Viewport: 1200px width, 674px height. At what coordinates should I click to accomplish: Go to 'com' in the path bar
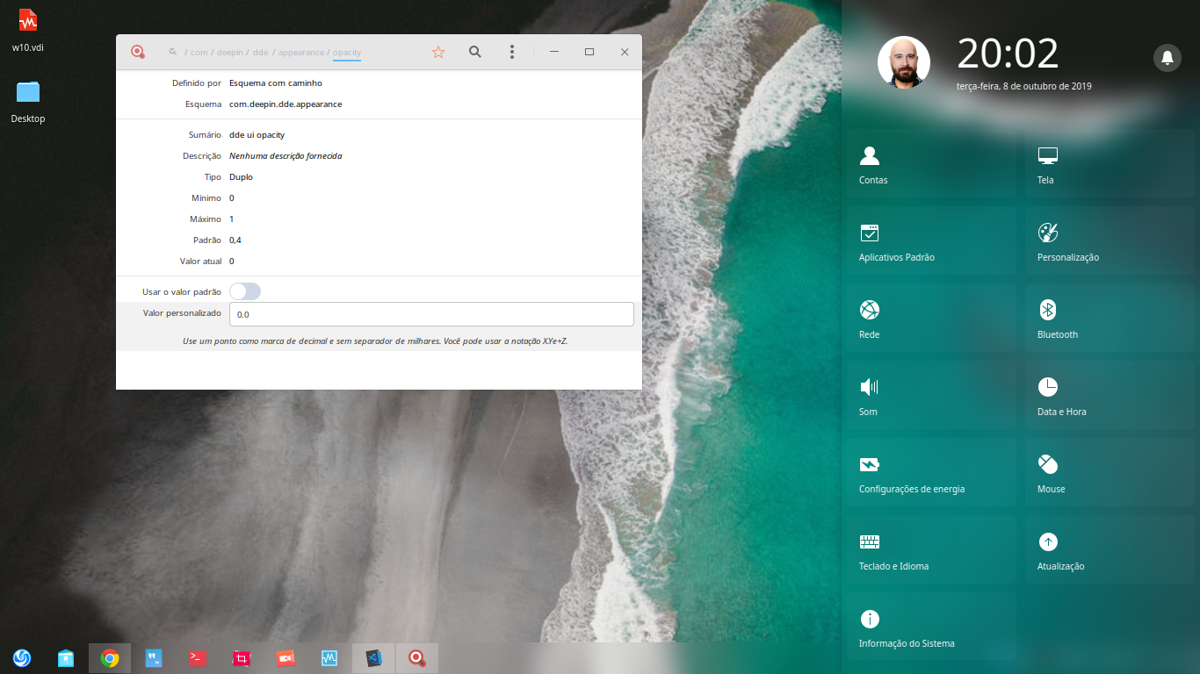199,53
